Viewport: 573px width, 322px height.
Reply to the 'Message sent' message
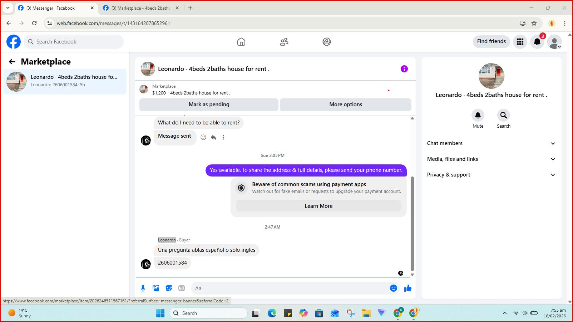[x=213, y=137]
